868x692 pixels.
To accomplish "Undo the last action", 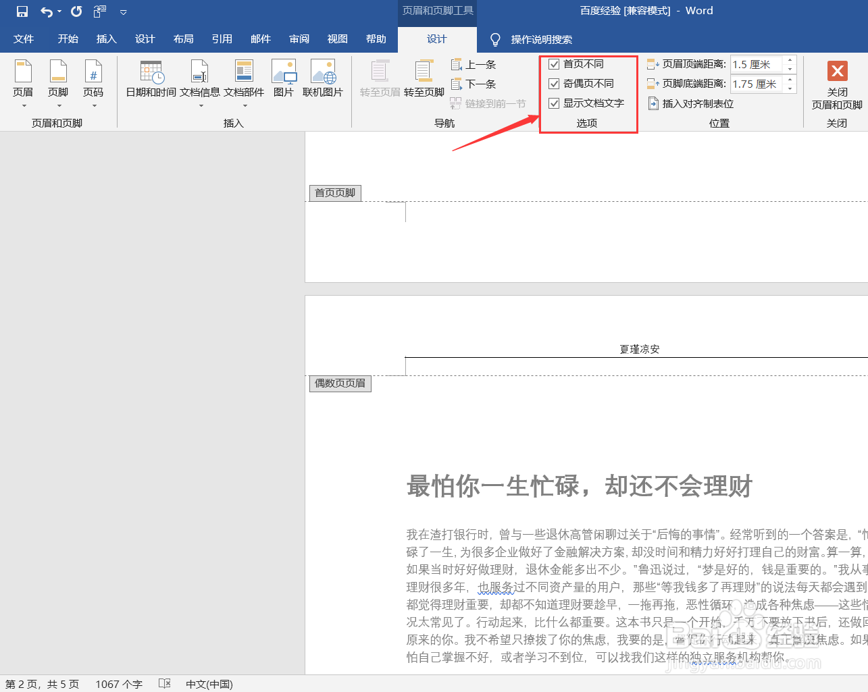I will pos(43,11).
